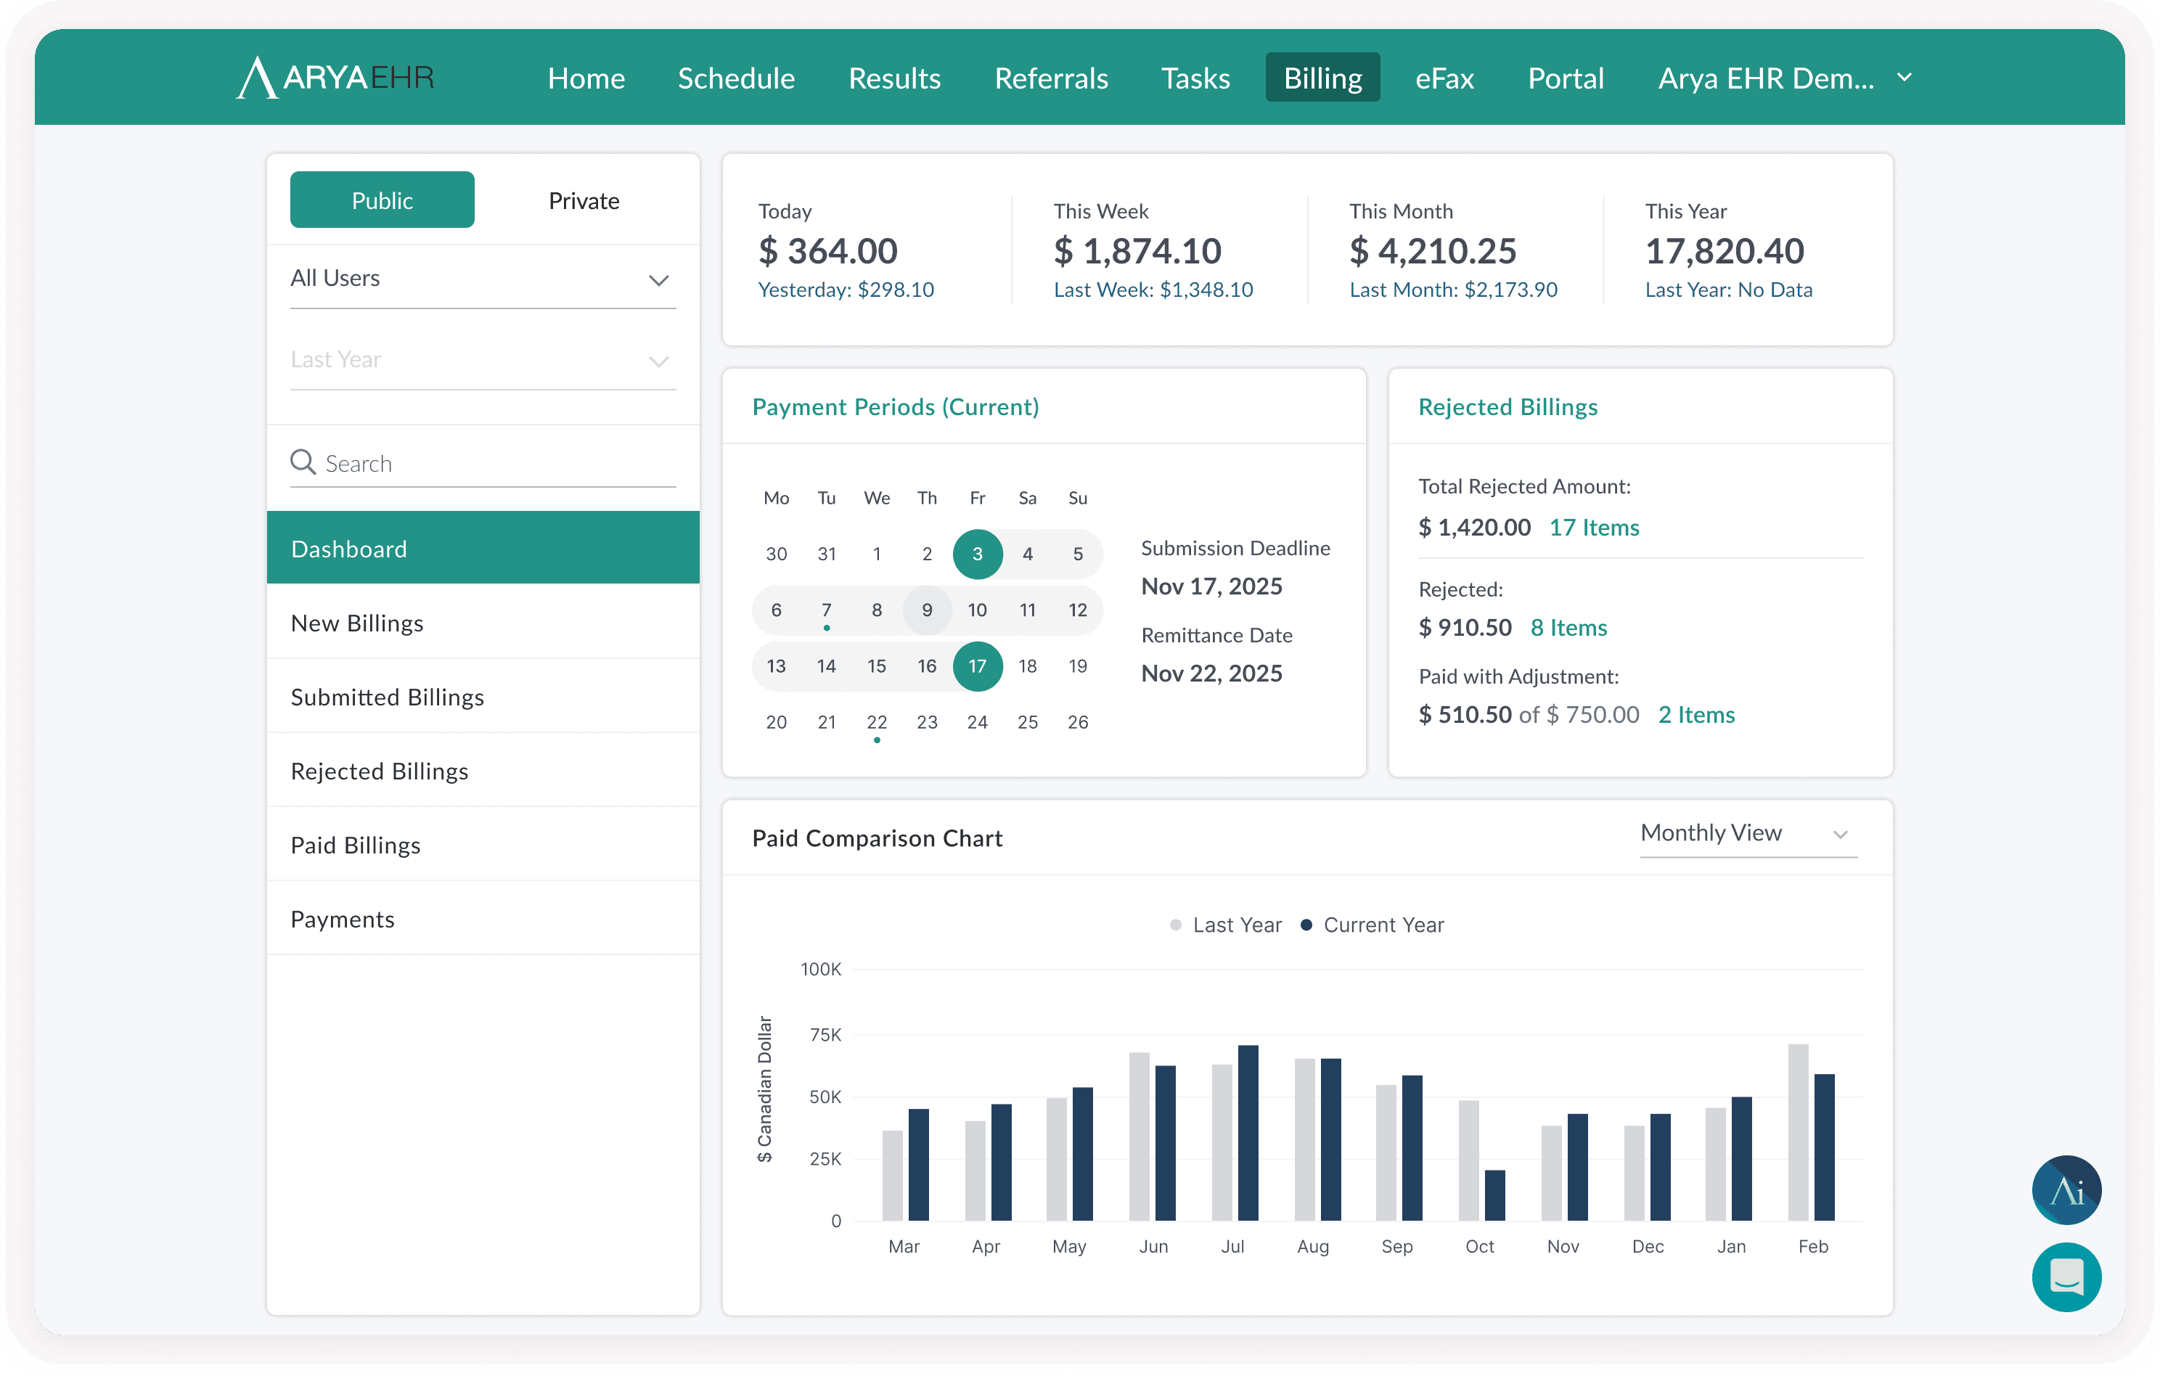Click the $ 364.00 Today amount

click(x=828, y=251)
